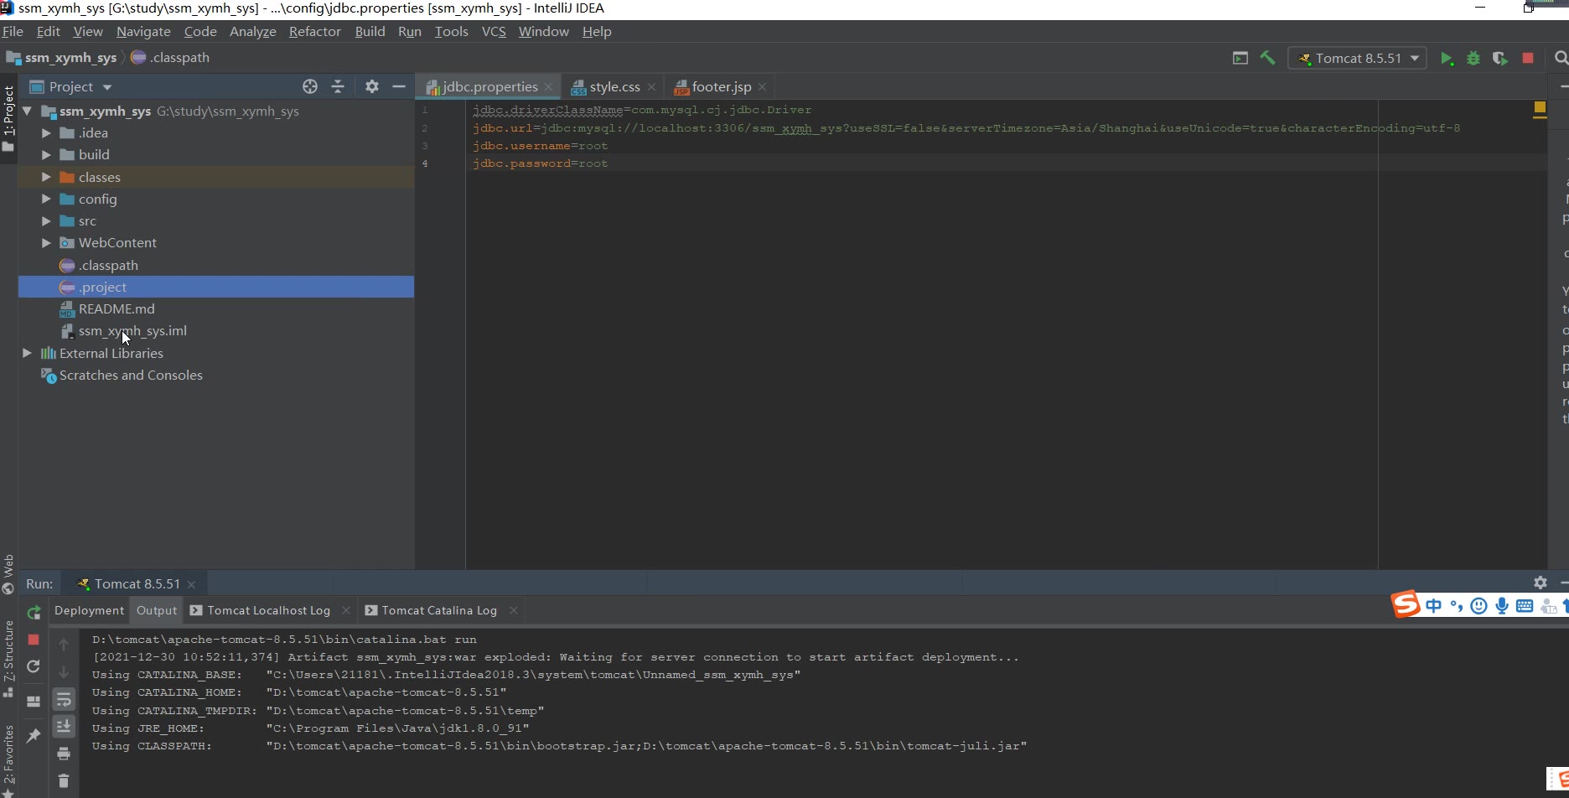
Task: Click the yellow warning marker in editor gutter
Action: tap(1539, 108)
